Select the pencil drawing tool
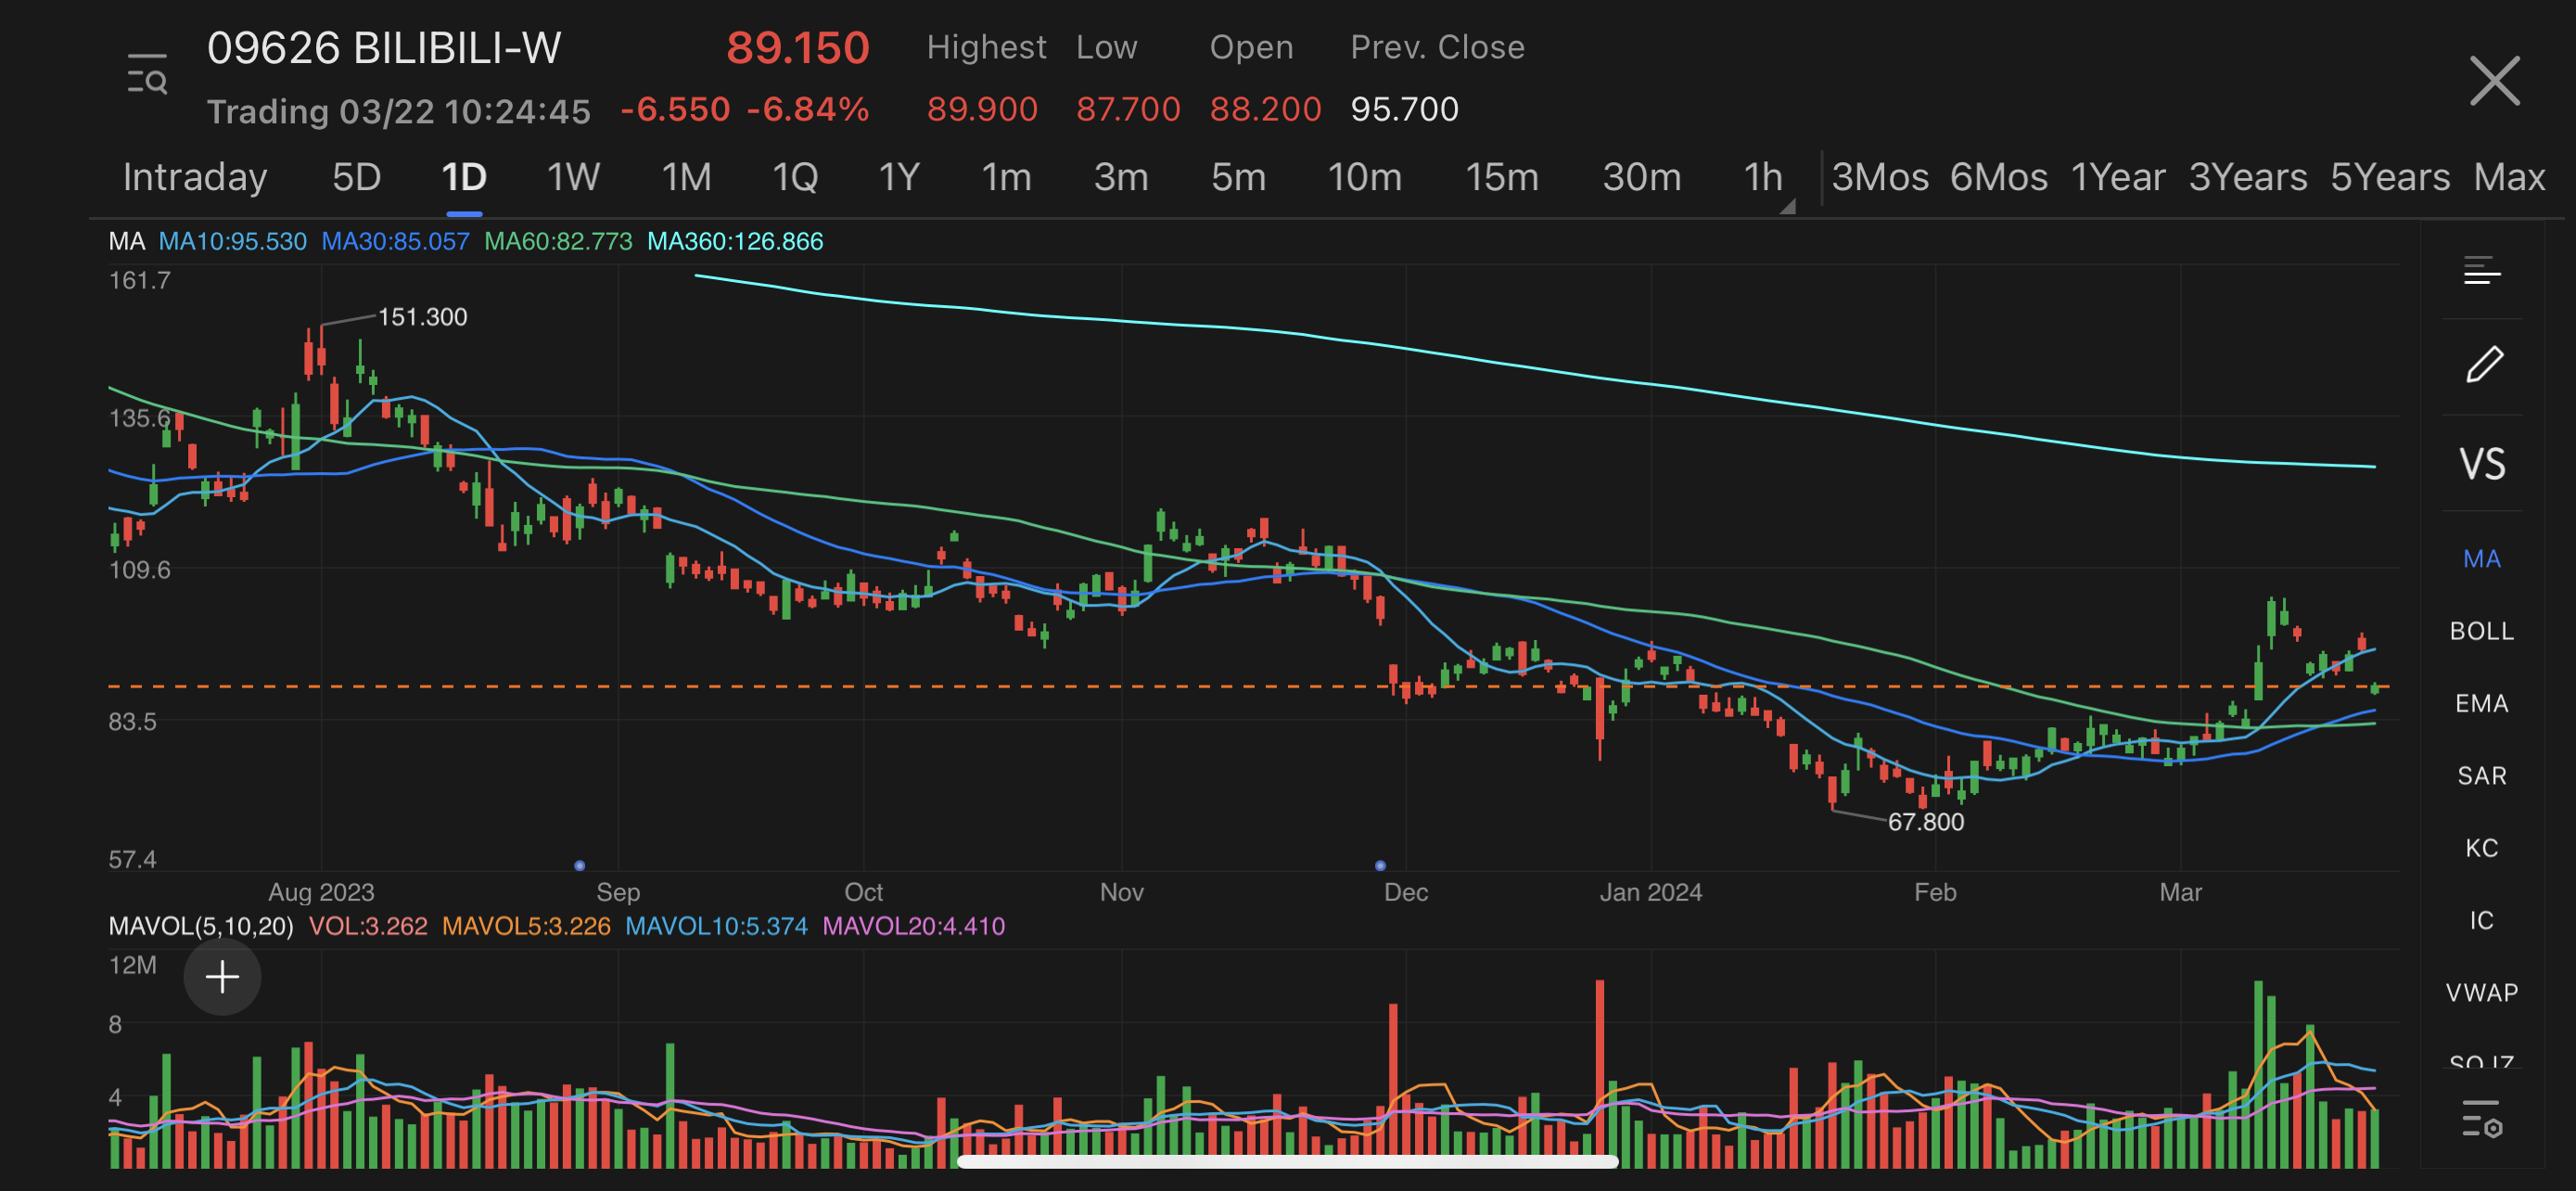The width and height of the screenshot is (2576, 1191). 2484,364
